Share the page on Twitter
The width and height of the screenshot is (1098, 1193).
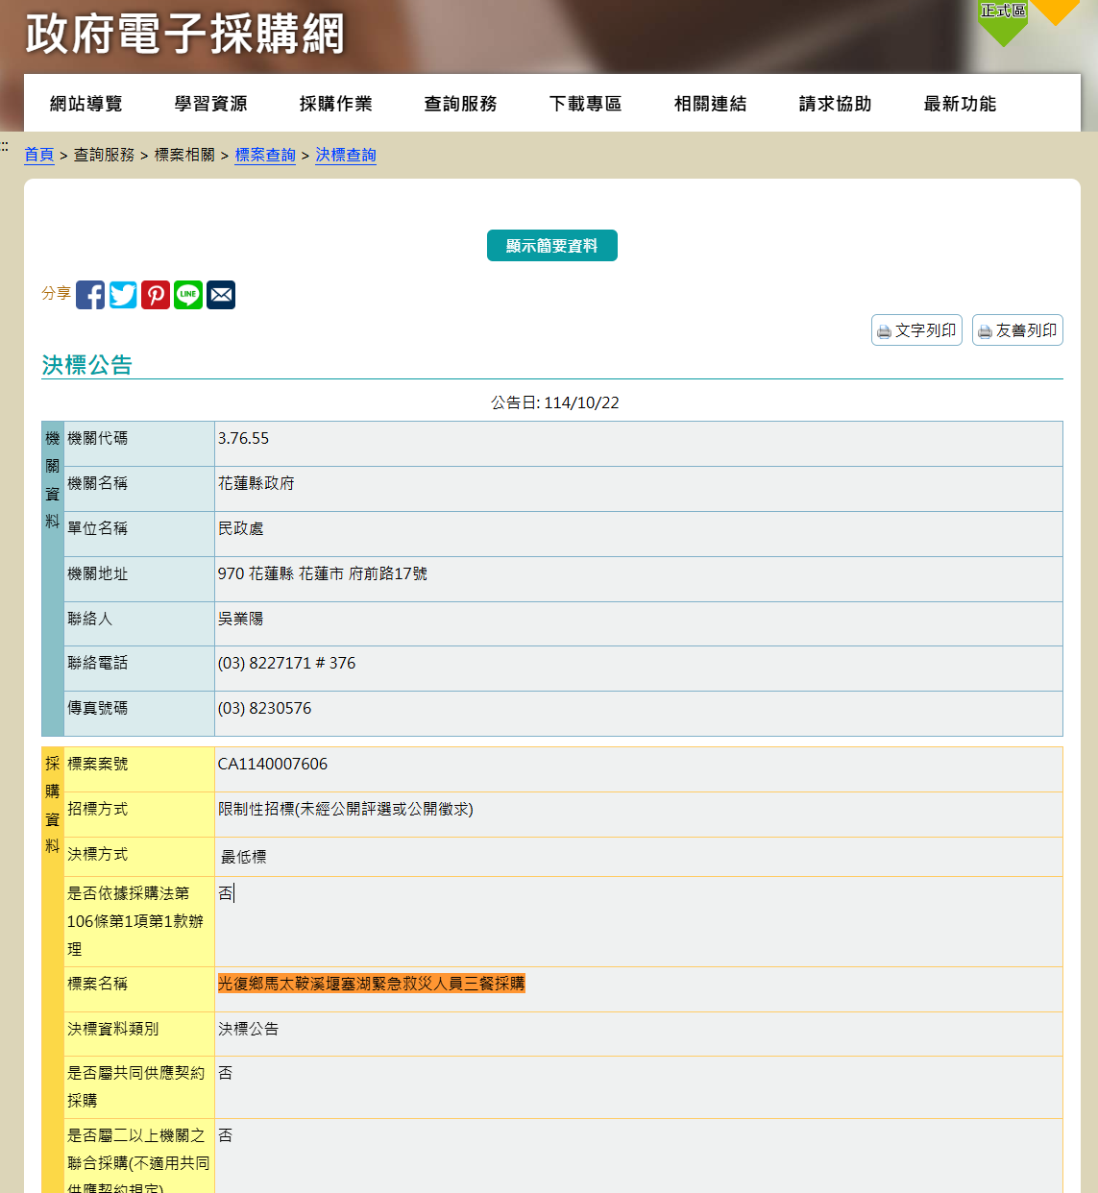tap(123, 295)
